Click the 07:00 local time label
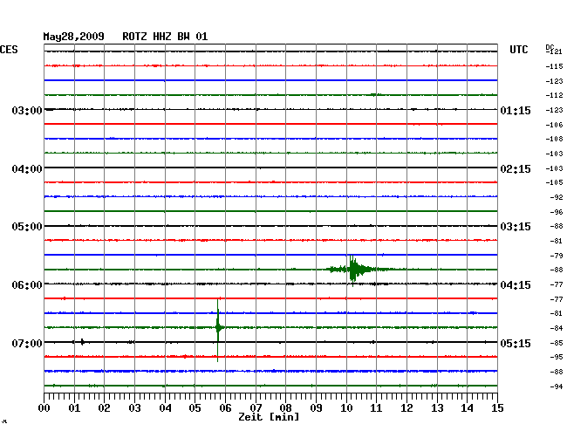The image size is (567, 431). coord(27,343)
